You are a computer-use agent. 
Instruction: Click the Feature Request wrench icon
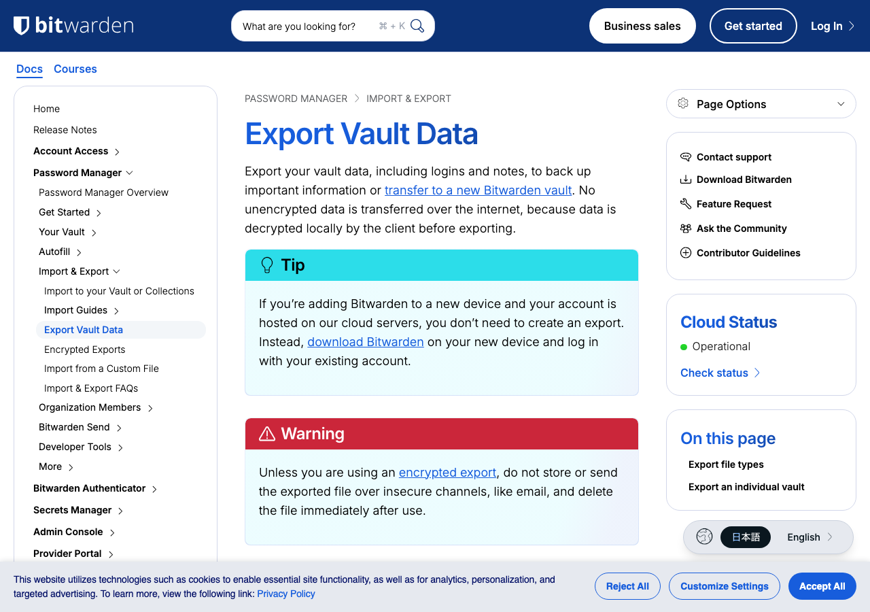point(686,204)
